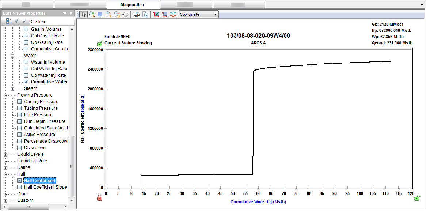Open print preview icon
426x211 pixels.
coord(145,14)
